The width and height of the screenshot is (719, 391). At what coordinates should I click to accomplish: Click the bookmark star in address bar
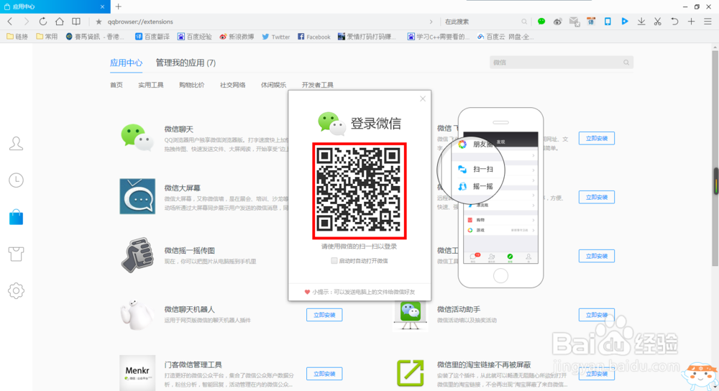(x=99, y=22)
